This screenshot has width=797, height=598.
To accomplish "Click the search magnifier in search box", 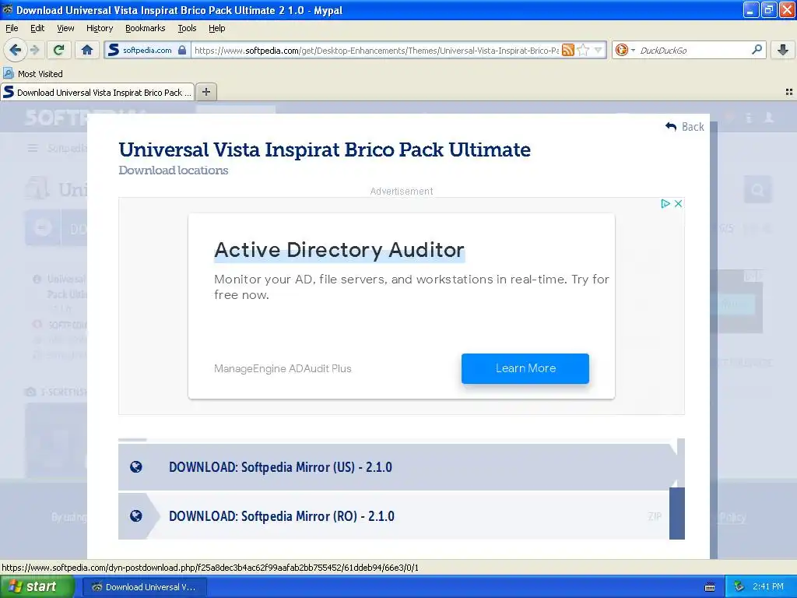I will (757, 50).
